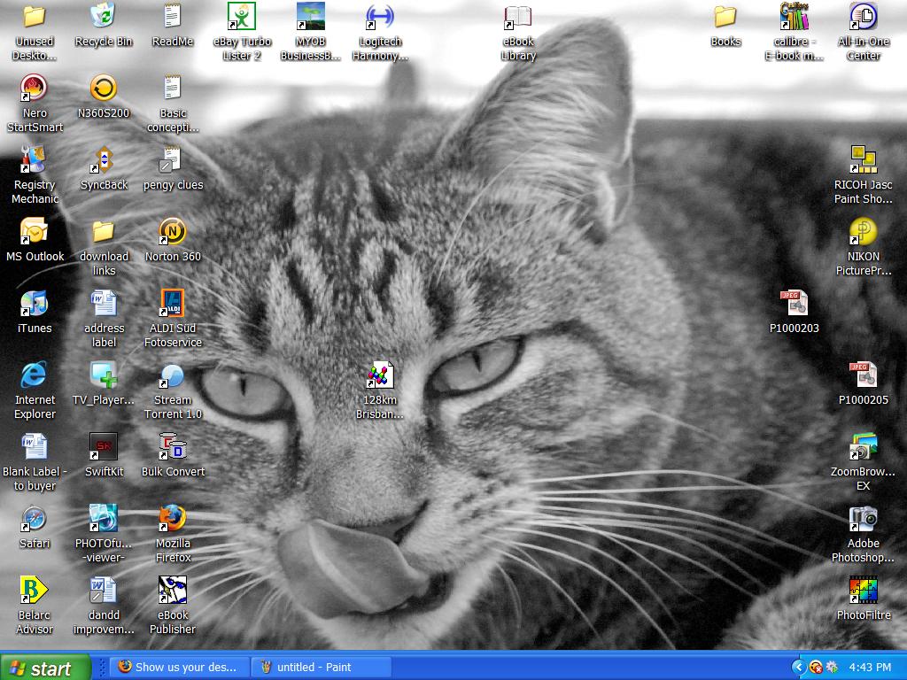
Task: Select the Internet Explorer icon
Action: (x=34, y=375)
